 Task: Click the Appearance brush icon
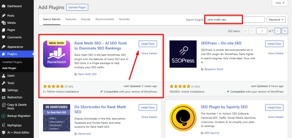[3, 47]
